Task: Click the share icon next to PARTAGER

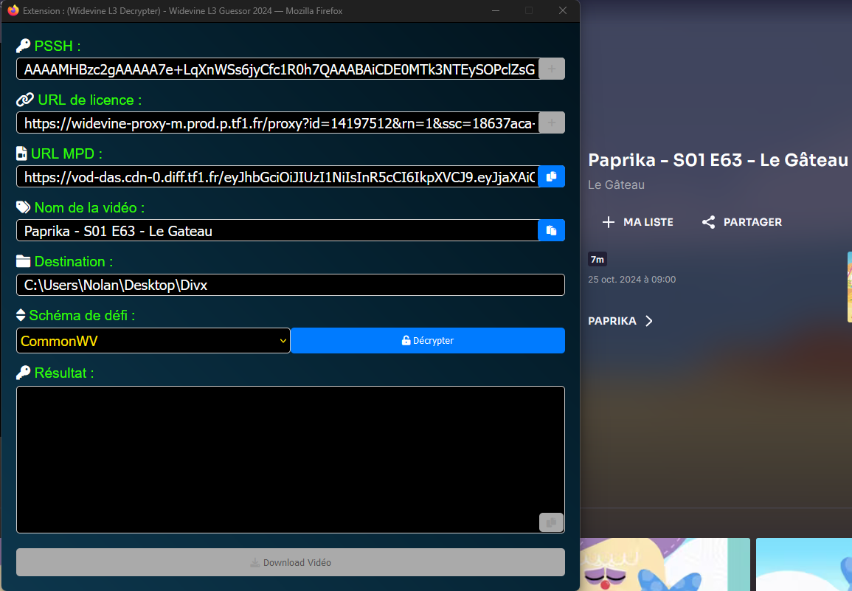Action: point(709,222)
